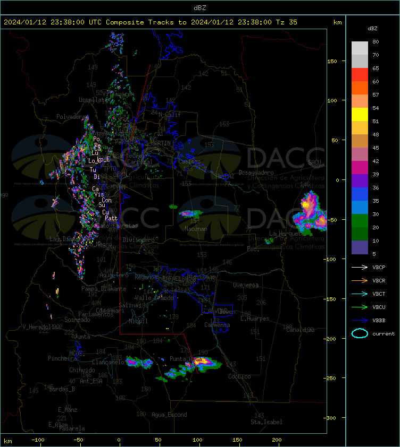Click the green VBCU arrow legend icon
This screenshot has height=447, width=400.
[x=360, y=307]
